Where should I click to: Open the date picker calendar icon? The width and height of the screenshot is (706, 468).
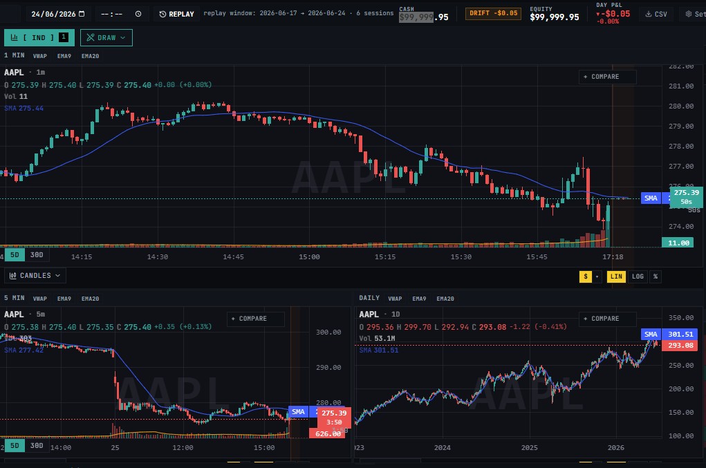(x=82, y=14)
